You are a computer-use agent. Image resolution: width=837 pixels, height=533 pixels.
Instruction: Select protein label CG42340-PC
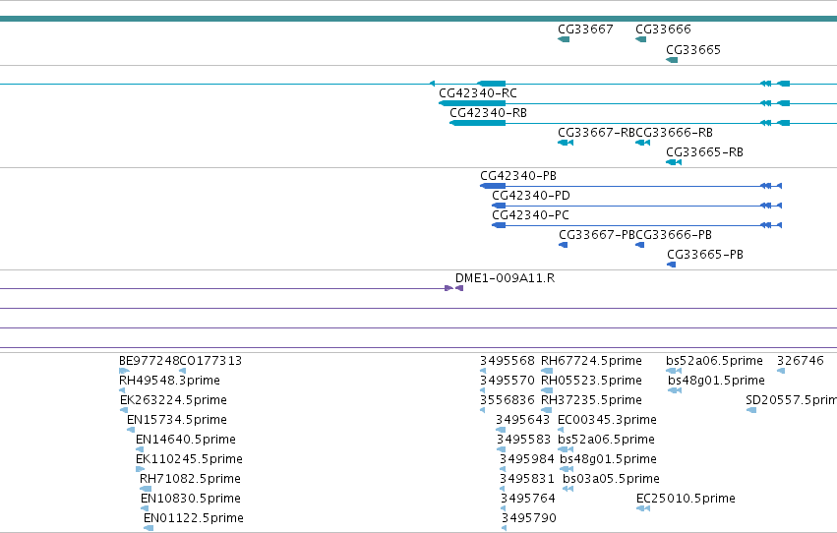530,215
